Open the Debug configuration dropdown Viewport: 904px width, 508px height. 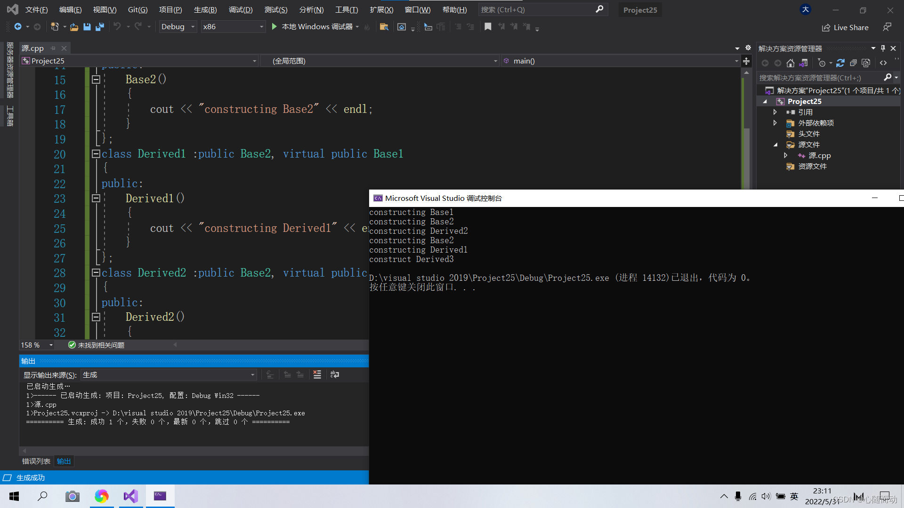(x=178, y=27)
